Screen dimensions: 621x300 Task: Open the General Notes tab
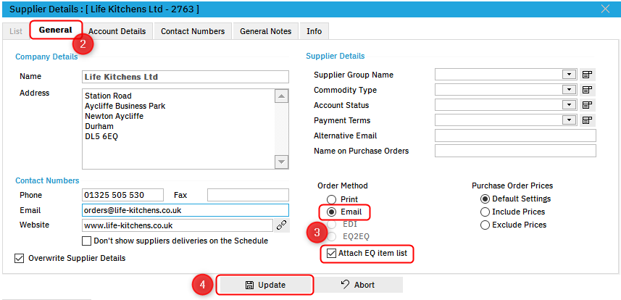[x=266, y=31]
